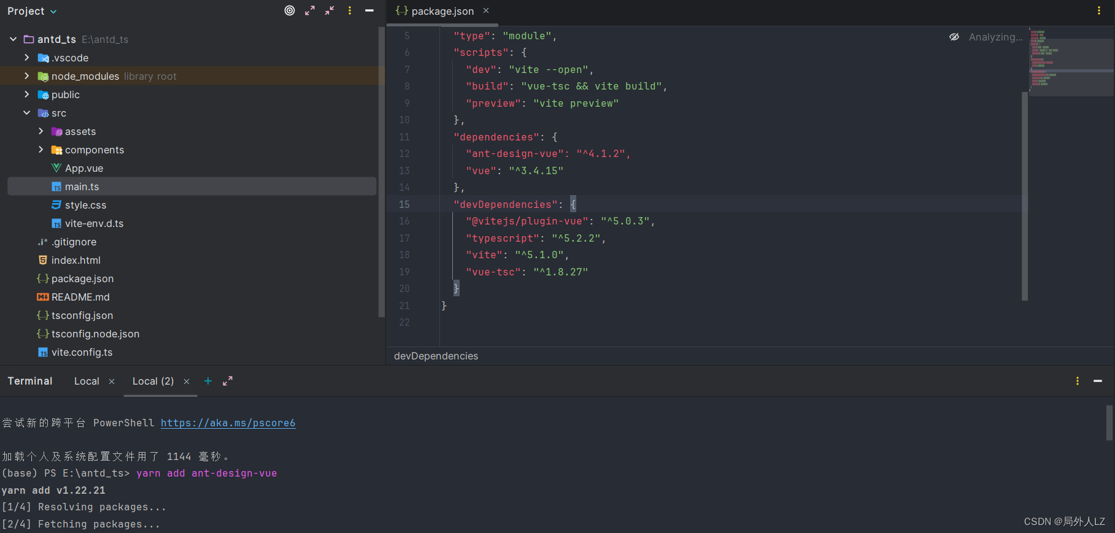Click the icon of vite.config.ts
Viewport: 1115px width, 533px height.
point(43,353)
